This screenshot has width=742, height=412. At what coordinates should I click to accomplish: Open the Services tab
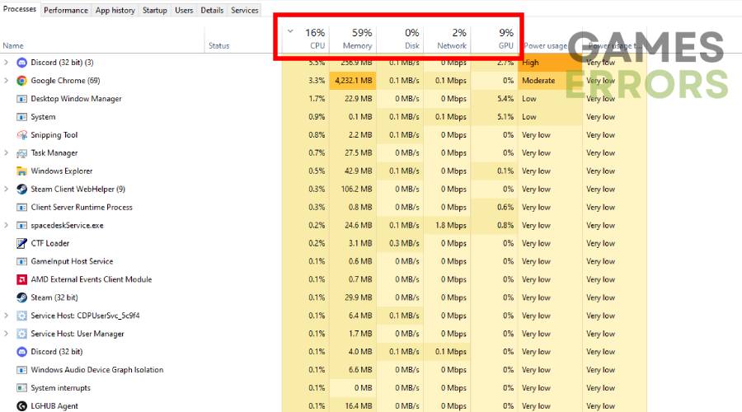244,10
